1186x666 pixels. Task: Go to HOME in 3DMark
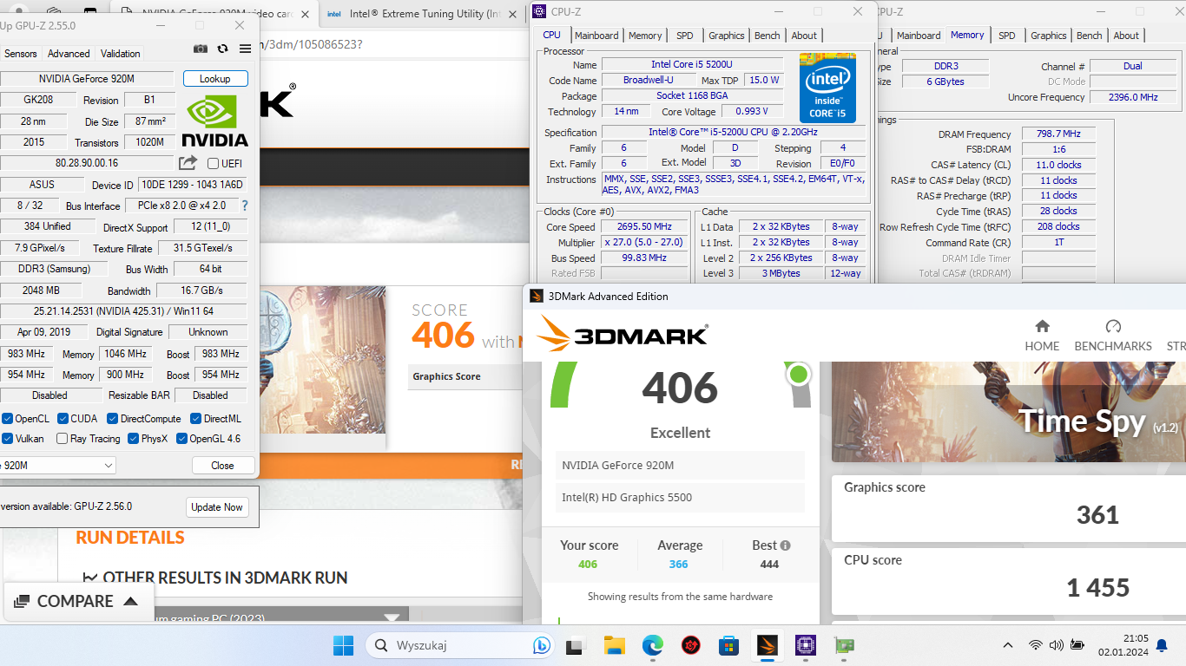pyautogui.click(x=1042, y=336)
